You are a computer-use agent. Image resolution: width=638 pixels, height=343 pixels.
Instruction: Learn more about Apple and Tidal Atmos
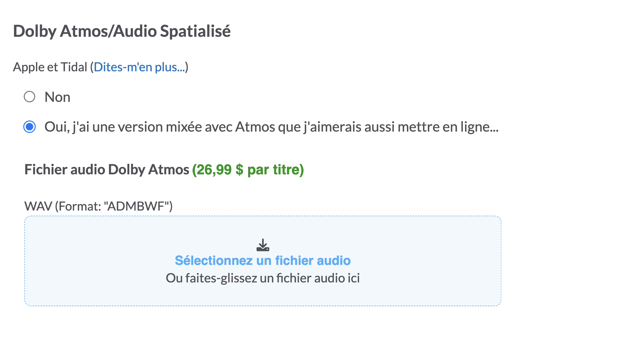coord(139,67)
